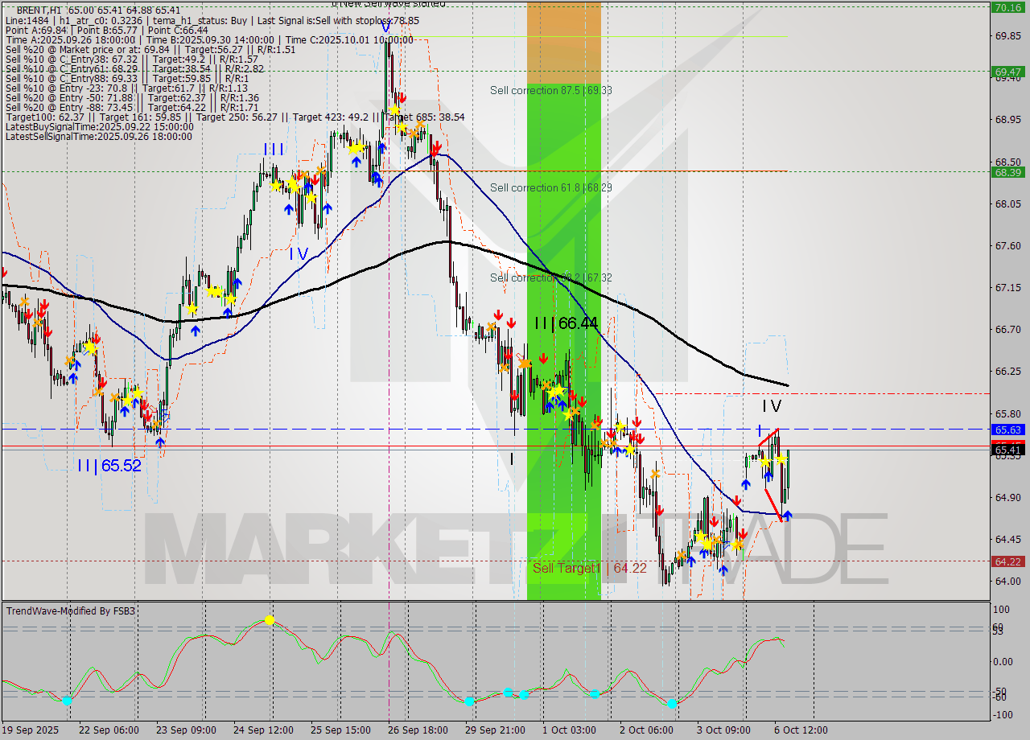Click the blue 'I I | 65.52' wave label
This screenshot has height=740, width=1030.
(x=109, y=466)
